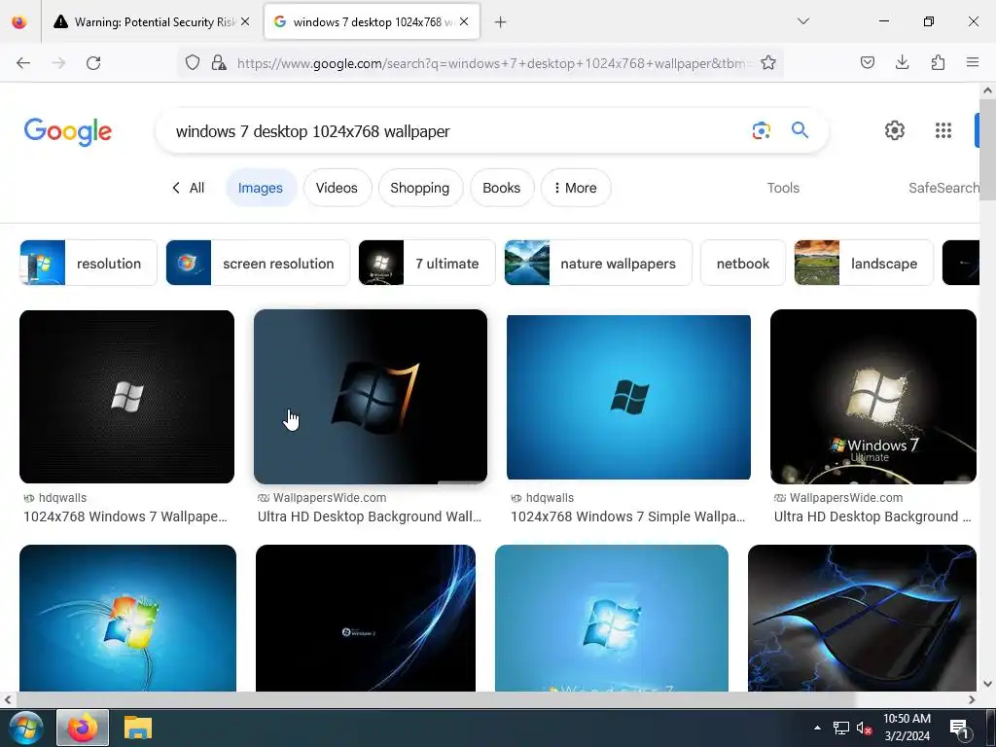Open a new tab with plus button
The width and height of the screenshot is (996, 747).
500,22
